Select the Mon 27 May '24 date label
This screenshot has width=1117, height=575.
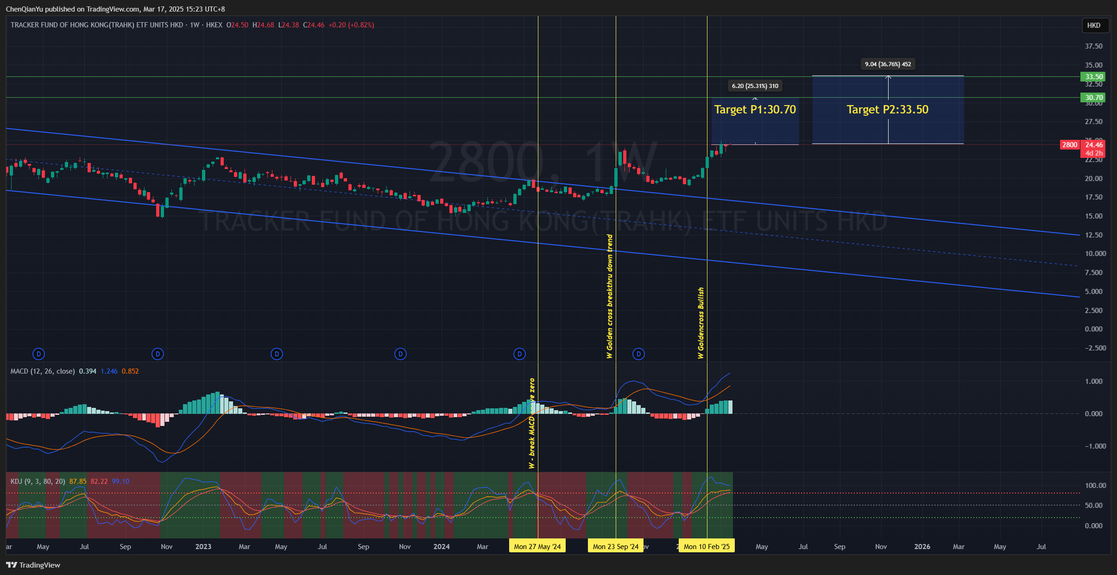tap(537, 547)
